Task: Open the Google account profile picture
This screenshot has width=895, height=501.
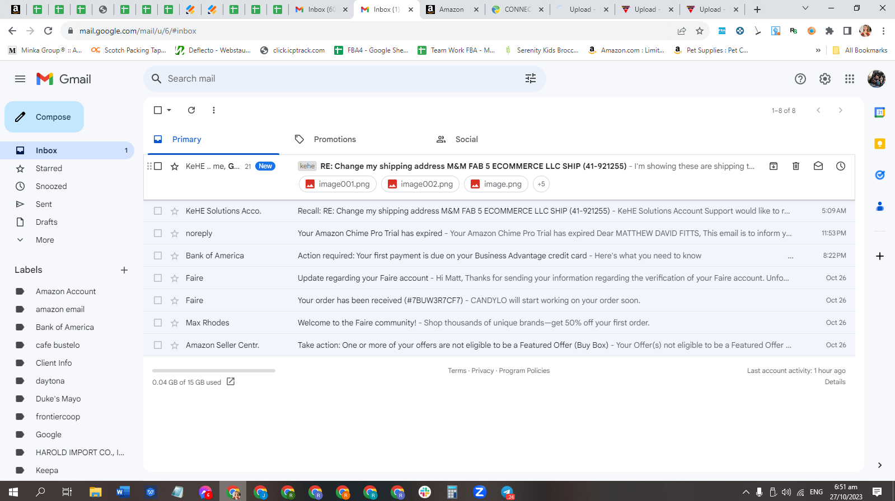Action: click(x=877, y=79)
